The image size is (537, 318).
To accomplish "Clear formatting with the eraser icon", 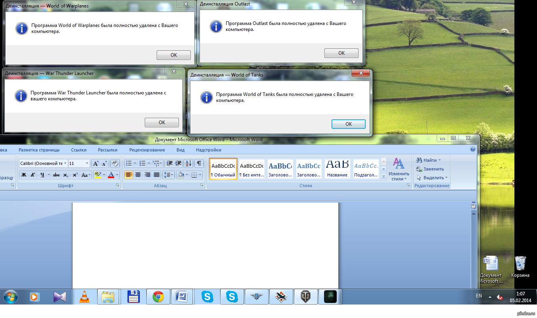I will 115,163.
